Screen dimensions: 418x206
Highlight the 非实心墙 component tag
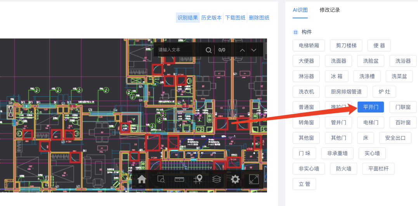309,169
